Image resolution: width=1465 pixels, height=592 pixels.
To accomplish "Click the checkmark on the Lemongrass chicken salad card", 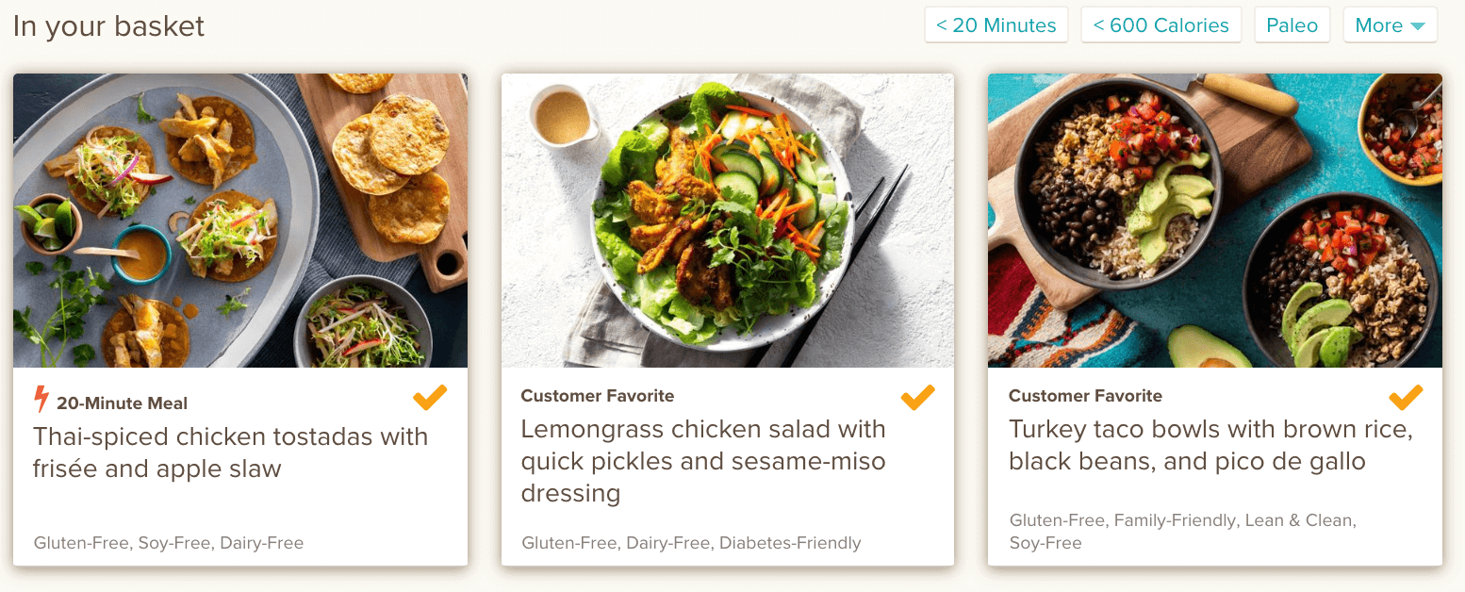I will (x=916, y=398).
